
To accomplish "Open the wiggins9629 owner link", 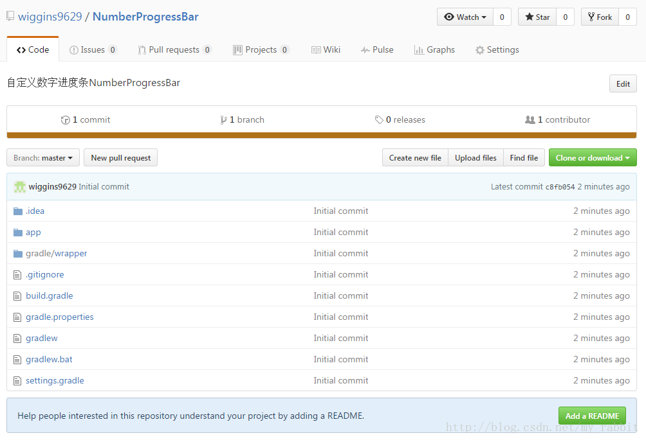I will [x=50, y=17].
